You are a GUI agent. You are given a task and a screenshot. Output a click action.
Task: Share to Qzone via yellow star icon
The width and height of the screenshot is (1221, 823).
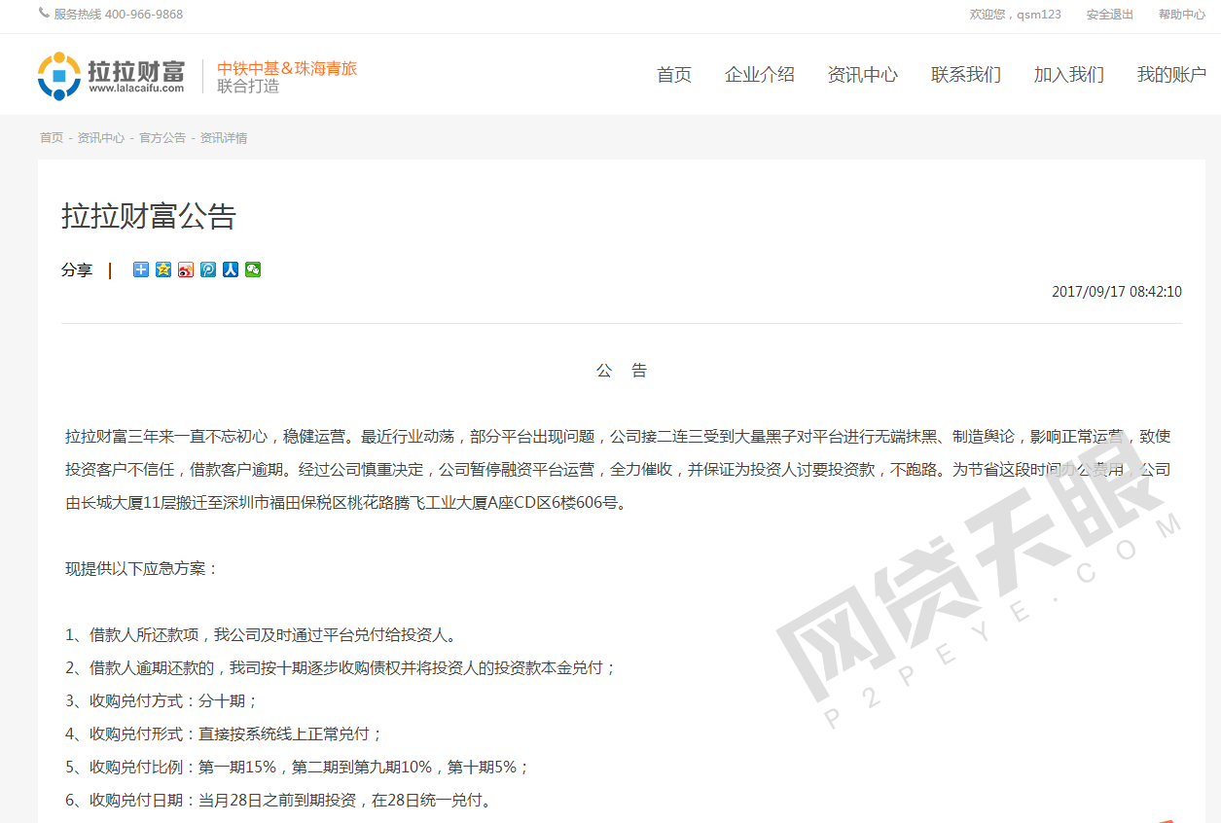pyautogui.click(x=163, y=269)
